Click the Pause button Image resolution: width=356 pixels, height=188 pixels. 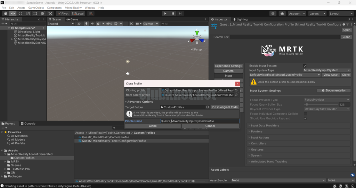pyautogui.click(x=173, y=14)
